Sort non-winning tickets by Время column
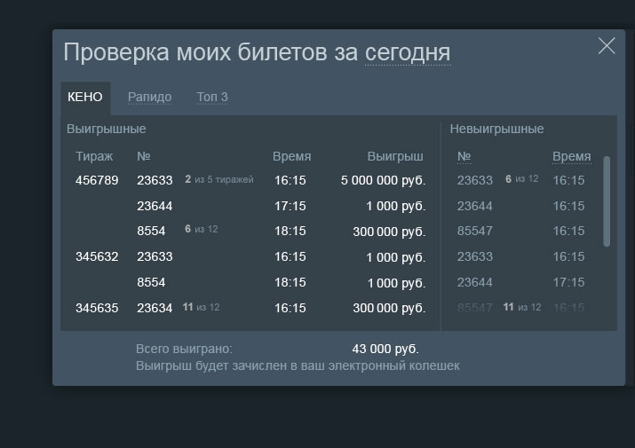This screenshot has height=448, width=635. coord(571,157)
